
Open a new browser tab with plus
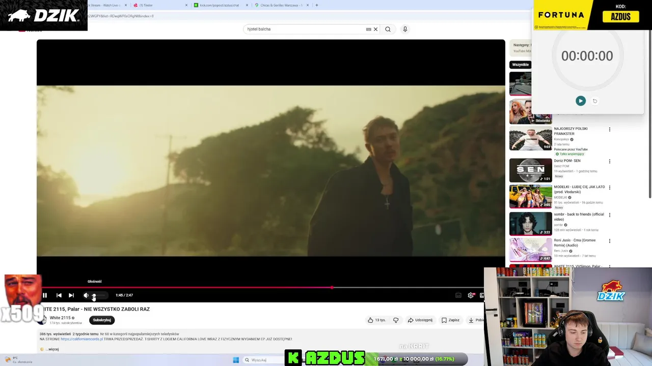pos(317,5)
